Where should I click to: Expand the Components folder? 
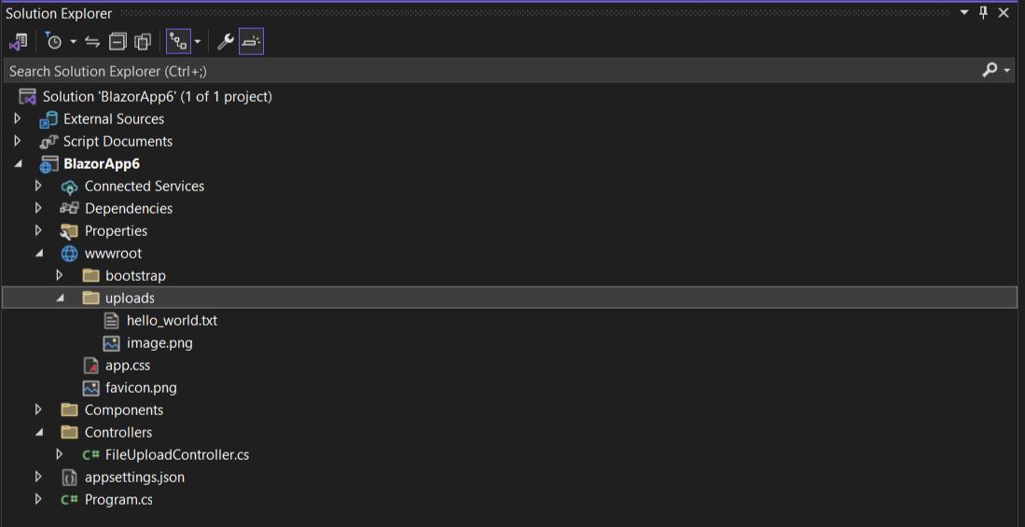(x=38, y=410)
